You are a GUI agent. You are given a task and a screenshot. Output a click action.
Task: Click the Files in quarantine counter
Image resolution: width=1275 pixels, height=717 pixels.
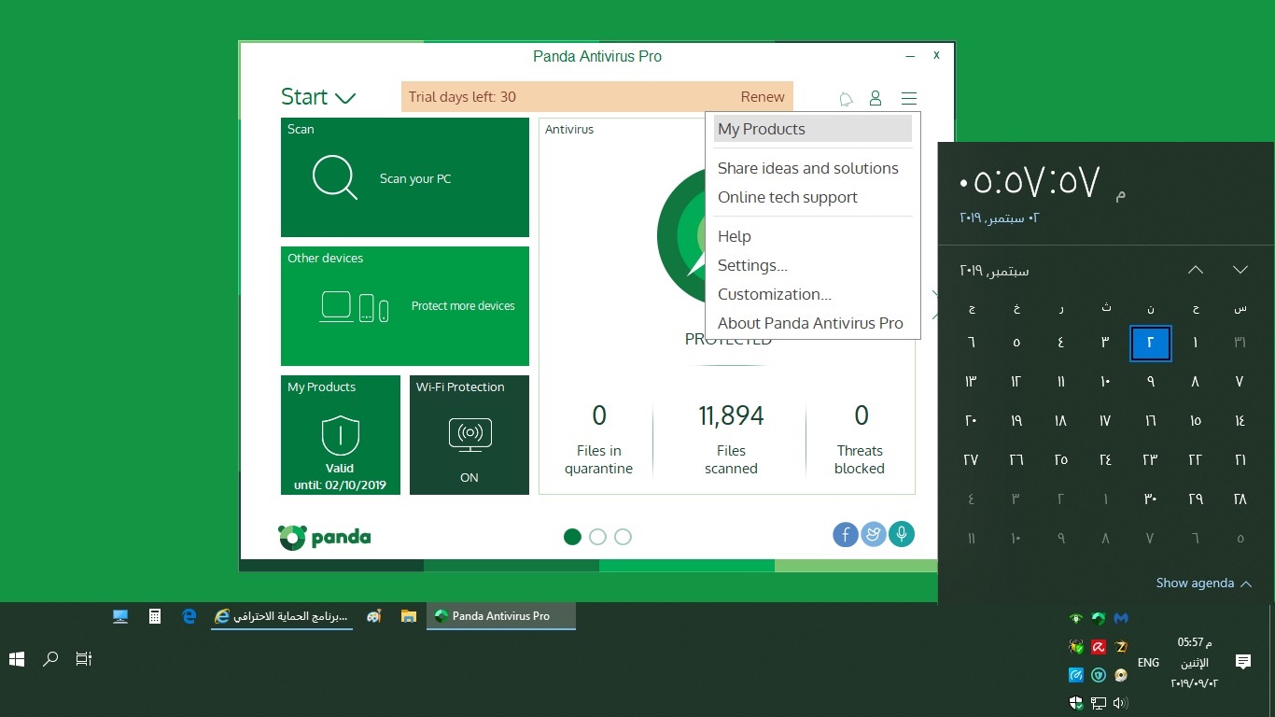pyautogui.click(x=599, y=438)
